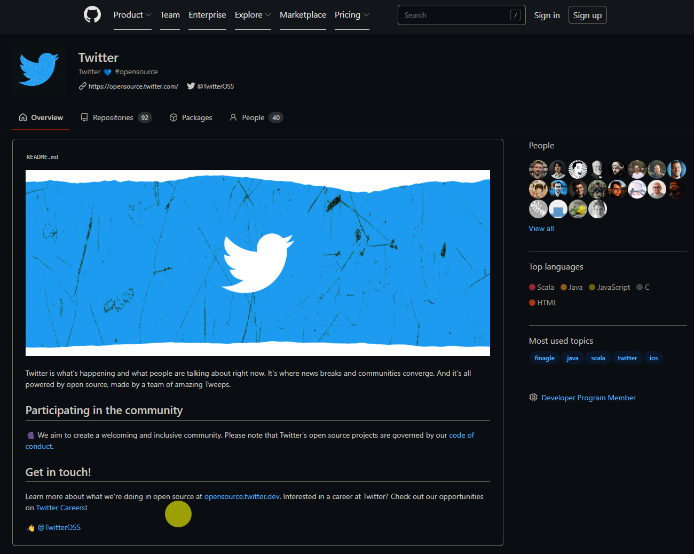This screenshot has height=554, width=694.
Task: Click the Java language link
Action: pos(572,287)
